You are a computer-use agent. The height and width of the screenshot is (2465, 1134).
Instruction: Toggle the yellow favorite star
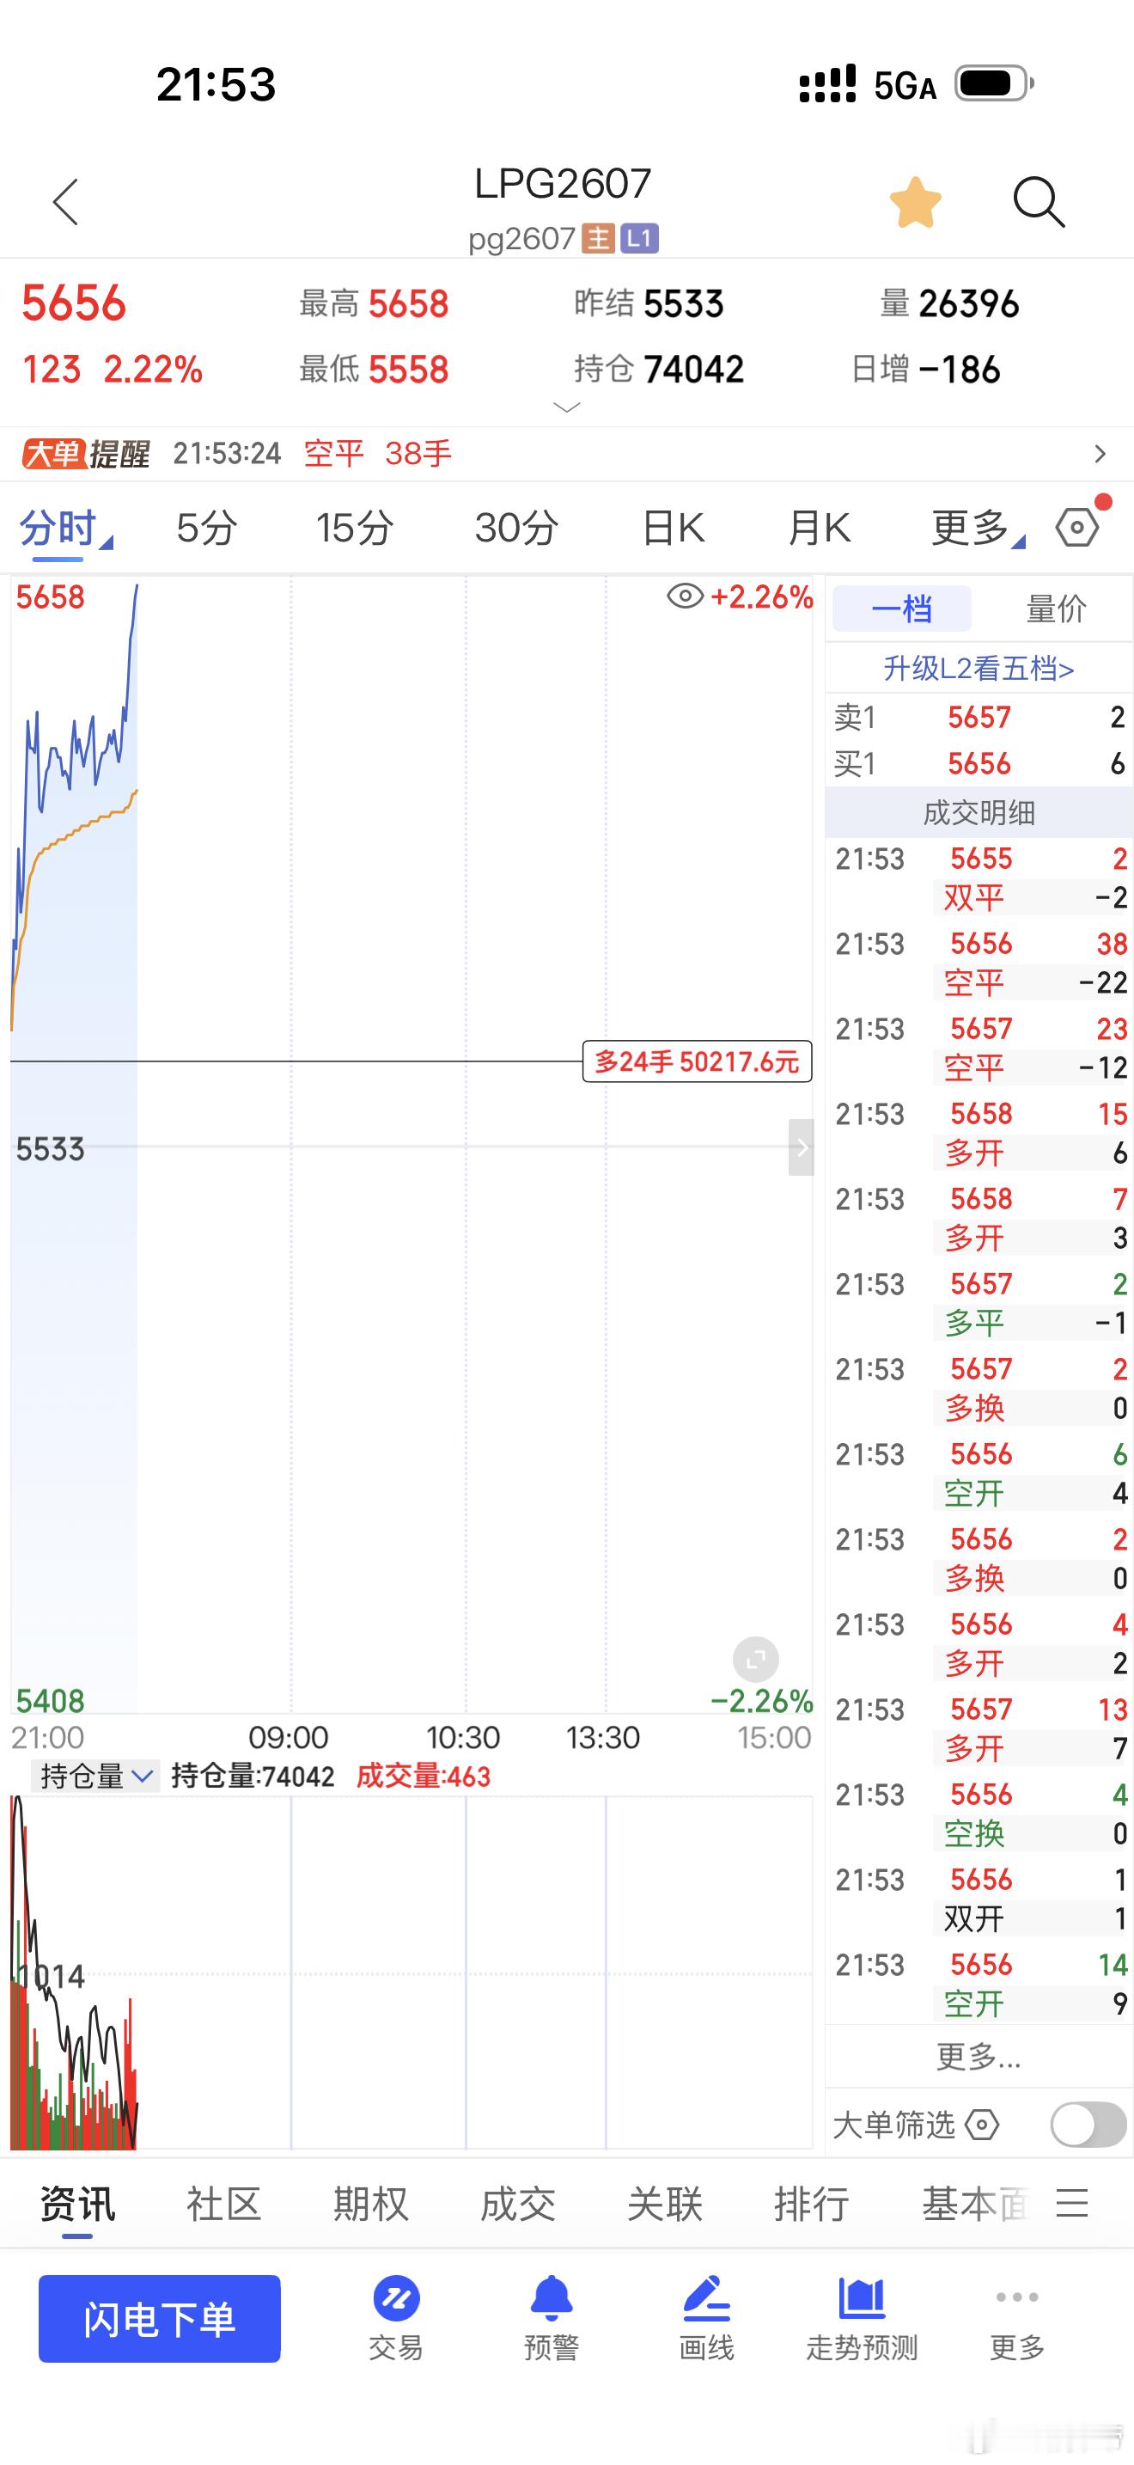point(915,202)
